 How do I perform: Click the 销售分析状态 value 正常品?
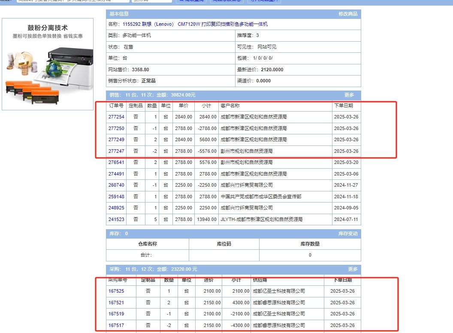[148, 81]
